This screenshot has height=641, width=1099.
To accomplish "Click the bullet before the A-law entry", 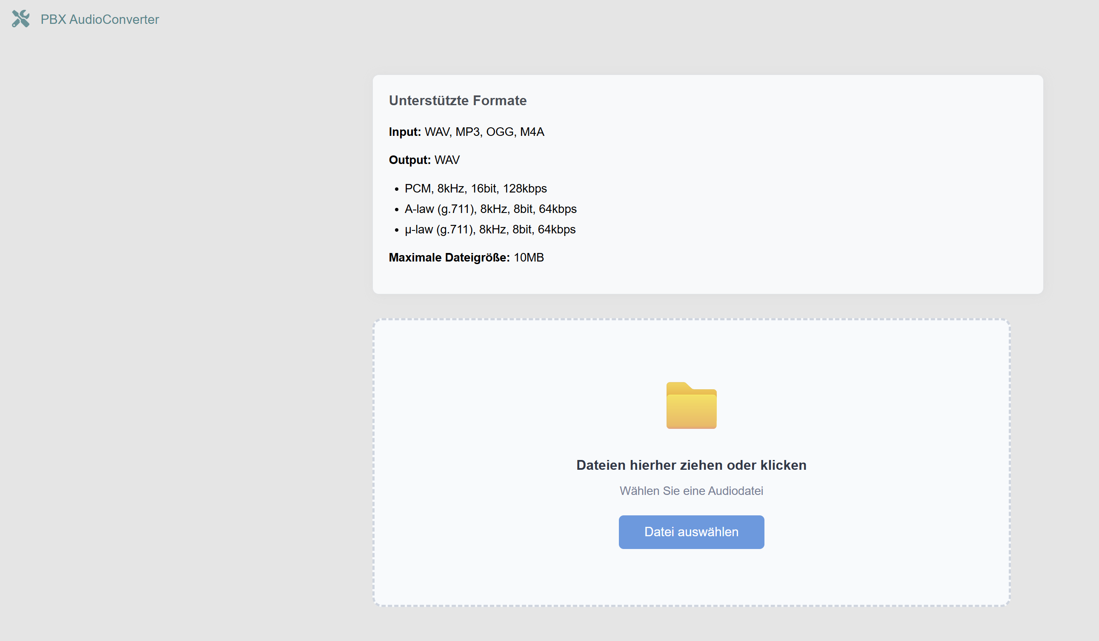I will (x=396, y=210).
